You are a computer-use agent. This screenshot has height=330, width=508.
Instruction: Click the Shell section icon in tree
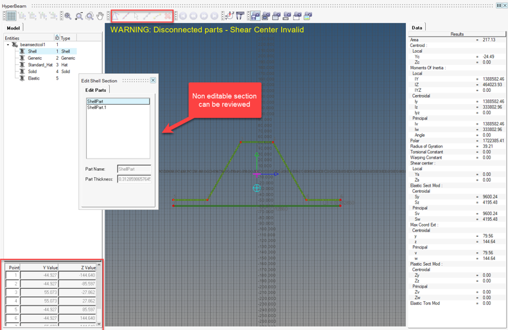coord(22,51)
